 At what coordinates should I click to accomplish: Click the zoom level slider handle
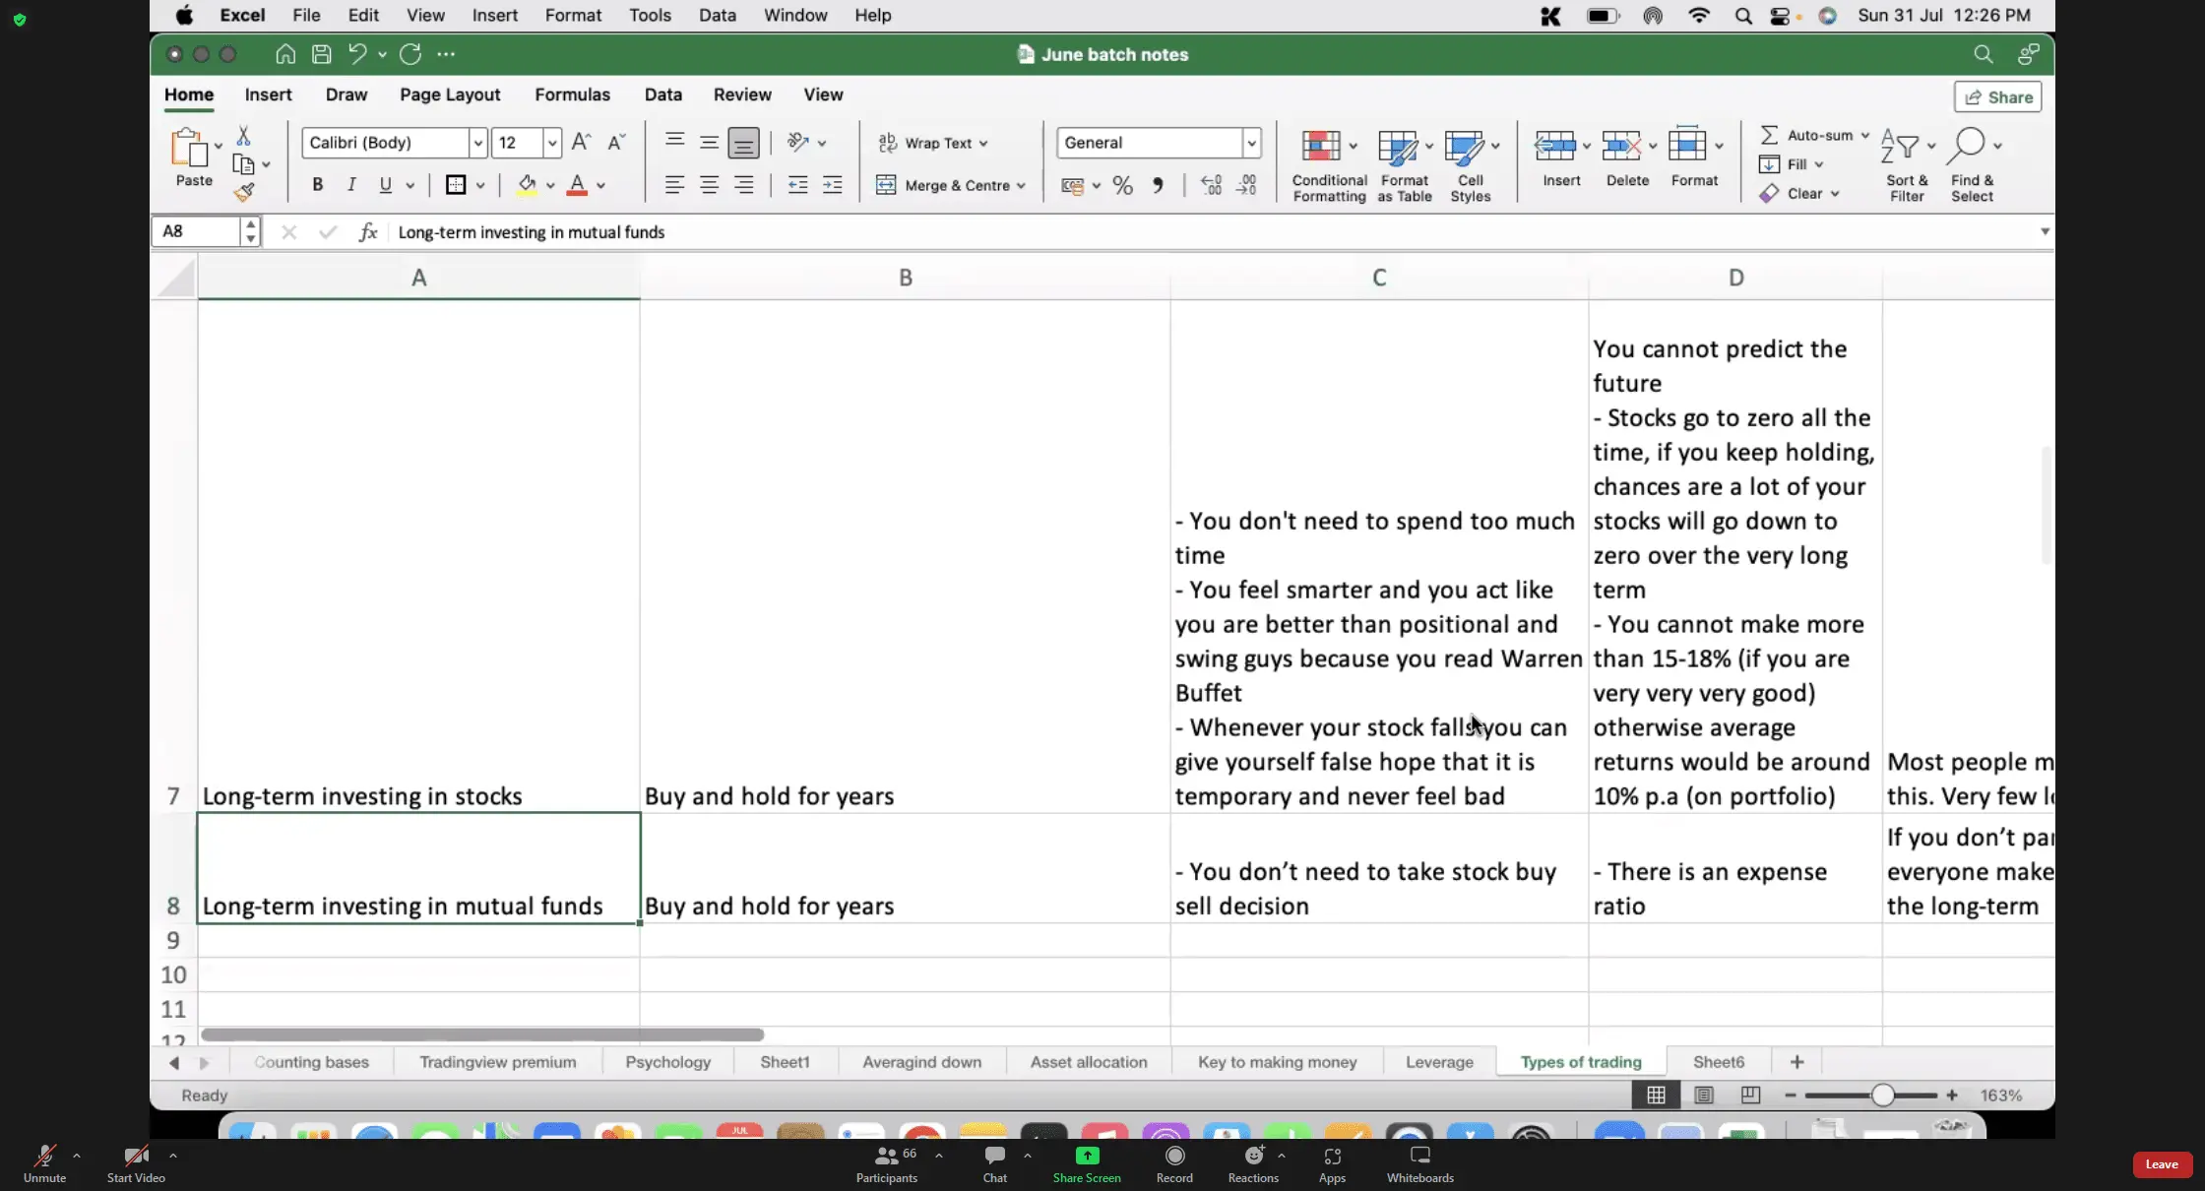tap(1882, 1095)
